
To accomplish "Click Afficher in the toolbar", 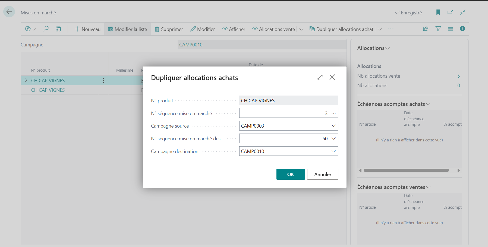I will [x=234, y=29].
